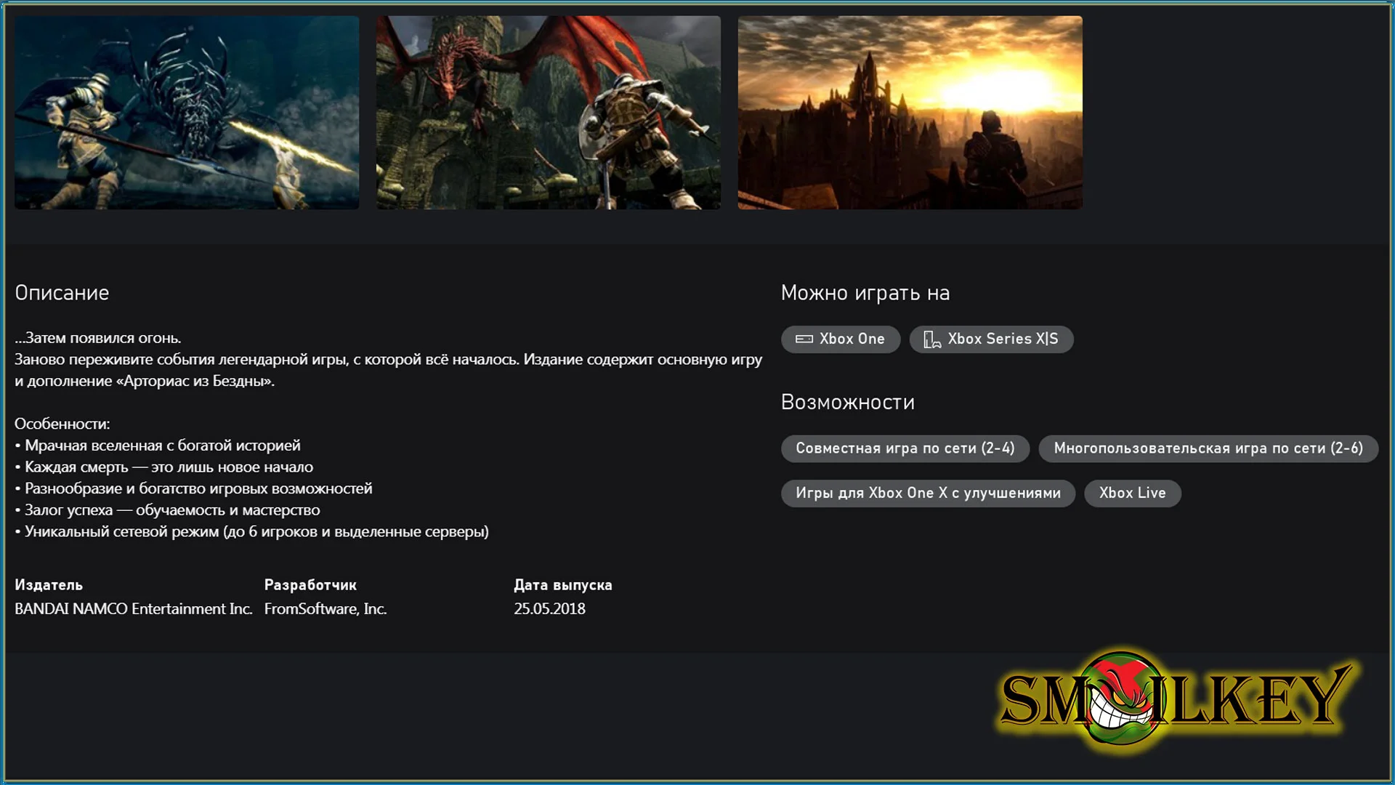Viewport: 1395px width, 785px height.
Task: Click 'Разнообразие и богатство игровых возможностей' bullet
Action: click(194, 488)
